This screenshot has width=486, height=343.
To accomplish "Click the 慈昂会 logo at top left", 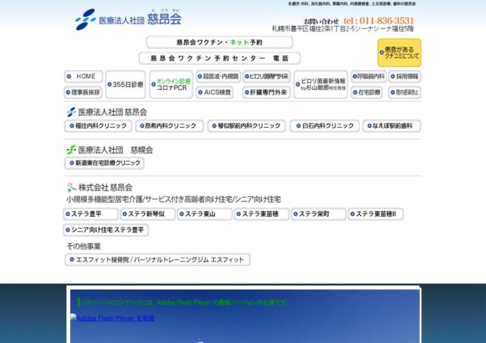I will [128, 19].
